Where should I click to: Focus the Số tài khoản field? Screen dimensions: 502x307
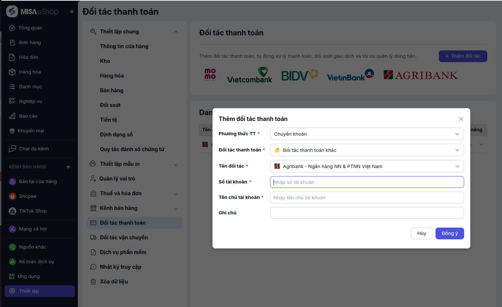(367, 182)
